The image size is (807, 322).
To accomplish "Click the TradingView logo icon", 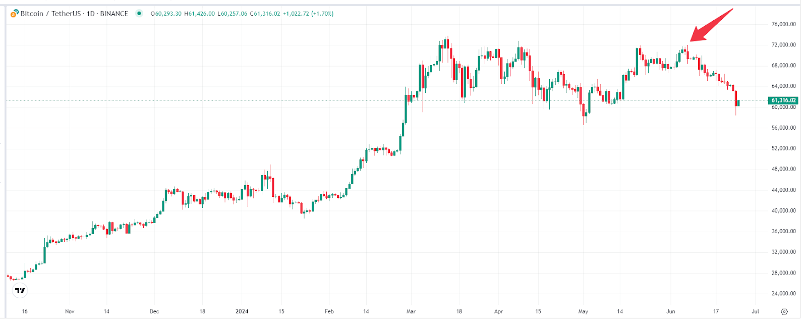I will pyautogui.click(x=20, y=291).
